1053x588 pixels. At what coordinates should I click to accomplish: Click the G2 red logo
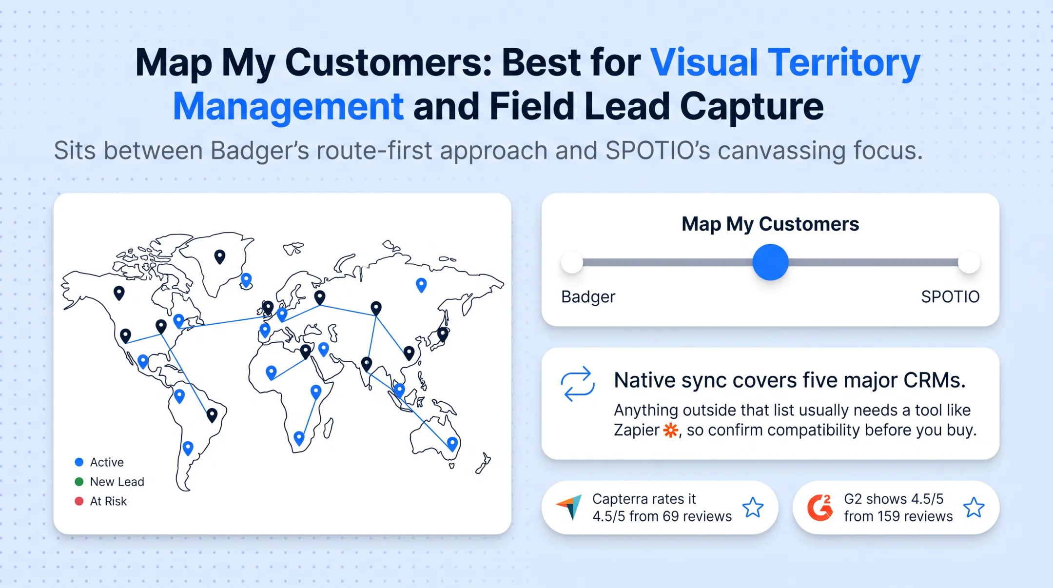pos(820,508)
